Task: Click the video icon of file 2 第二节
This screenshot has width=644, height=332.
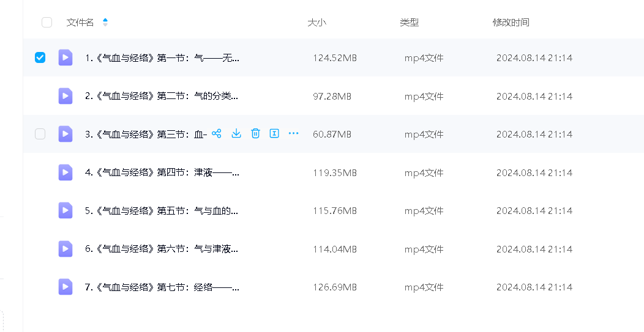Action: pyautogui.click(x=66, y=96)
